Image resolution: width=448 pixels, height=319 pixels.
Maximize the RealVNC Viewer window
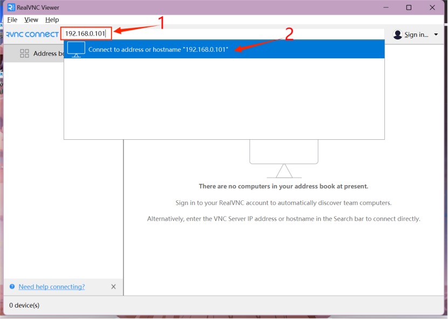point(409,8)
